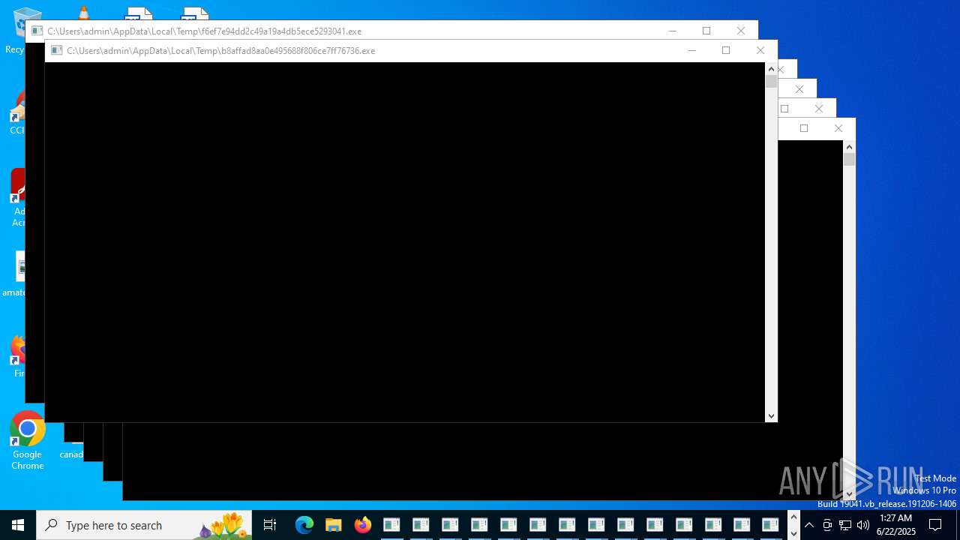Open the system menu icon of the b8affad8 console window
Viewport: 960px width, 540px height.
(x=56, y=50)
